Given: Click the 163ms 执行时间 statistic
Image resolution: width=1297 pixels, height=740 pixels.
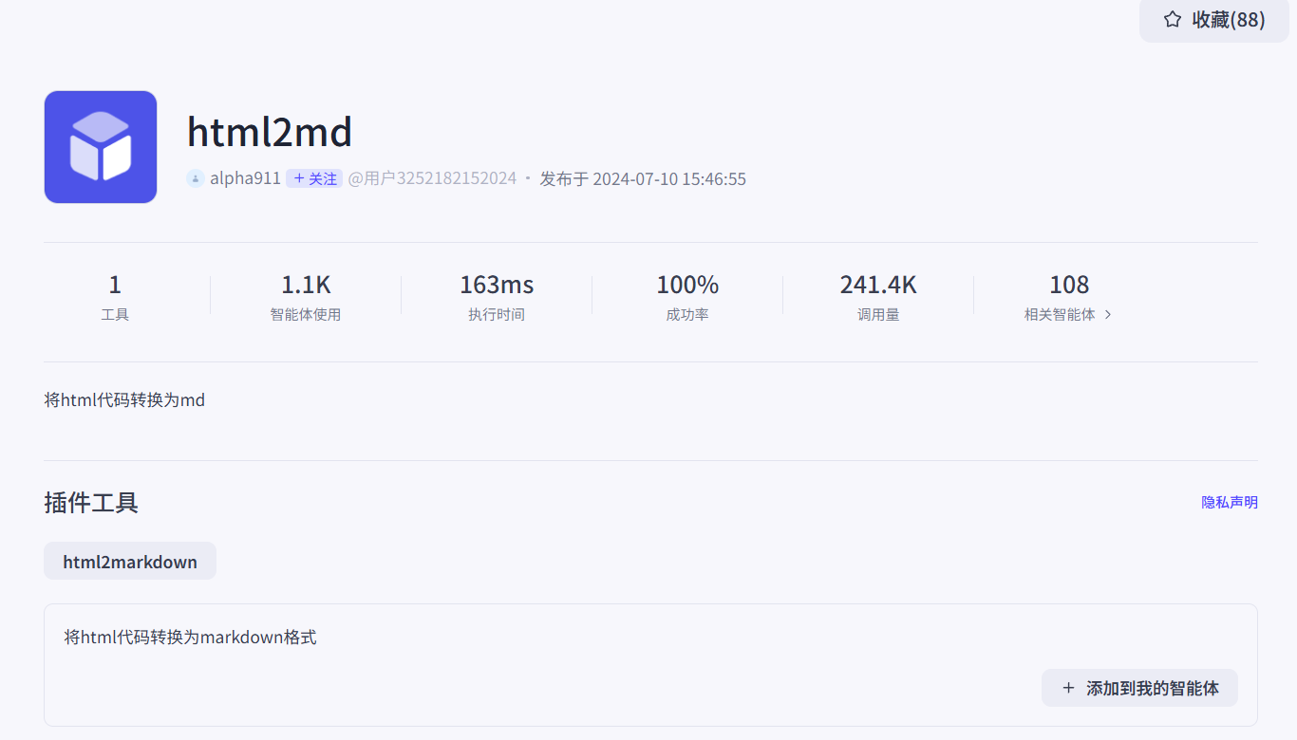Looking at the screenshot, I should tap(497, 297).
